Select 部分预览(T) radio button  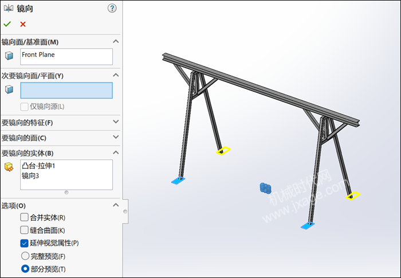(x=25, y=269)
